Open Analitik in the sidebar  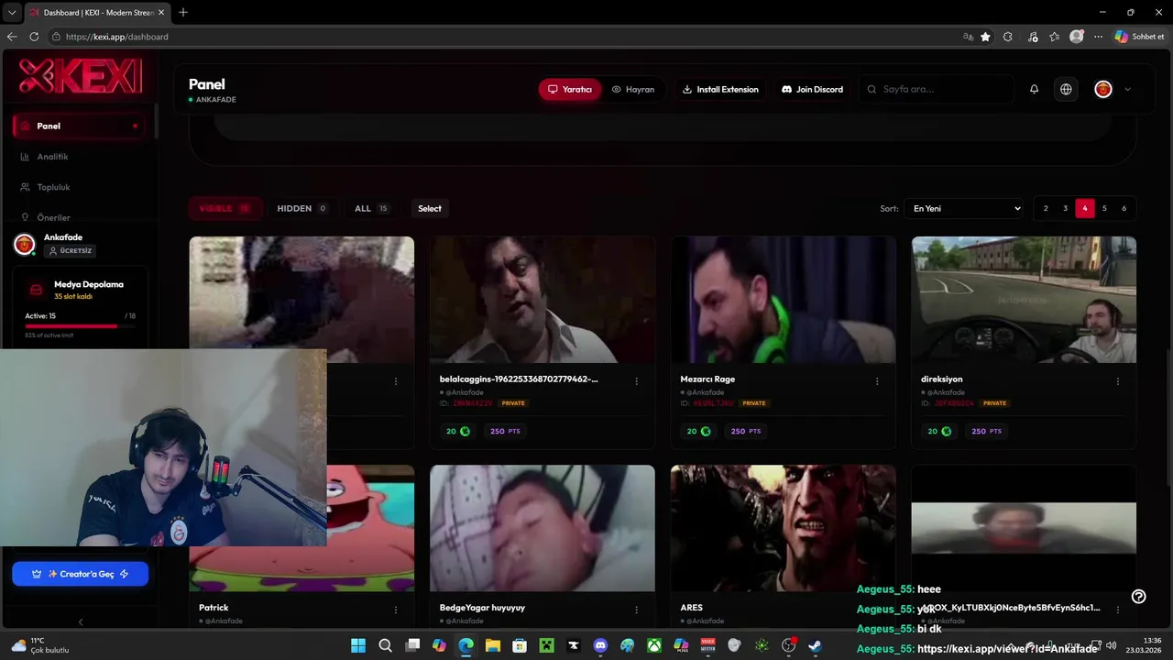[79, 157]
